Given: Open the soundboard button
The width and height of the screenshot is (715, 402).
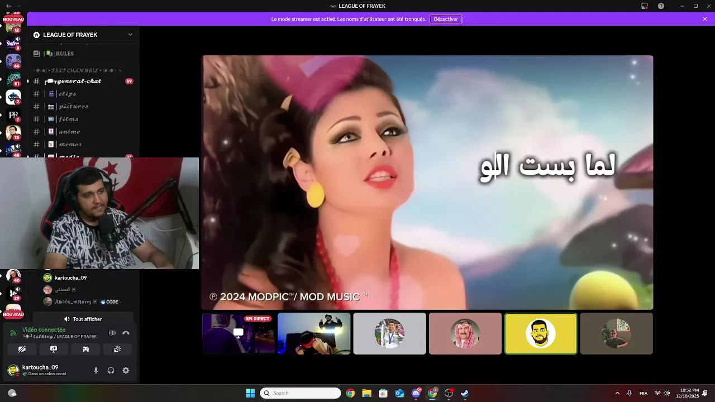Looking at the screenshot, I should [x=117, y=349].
